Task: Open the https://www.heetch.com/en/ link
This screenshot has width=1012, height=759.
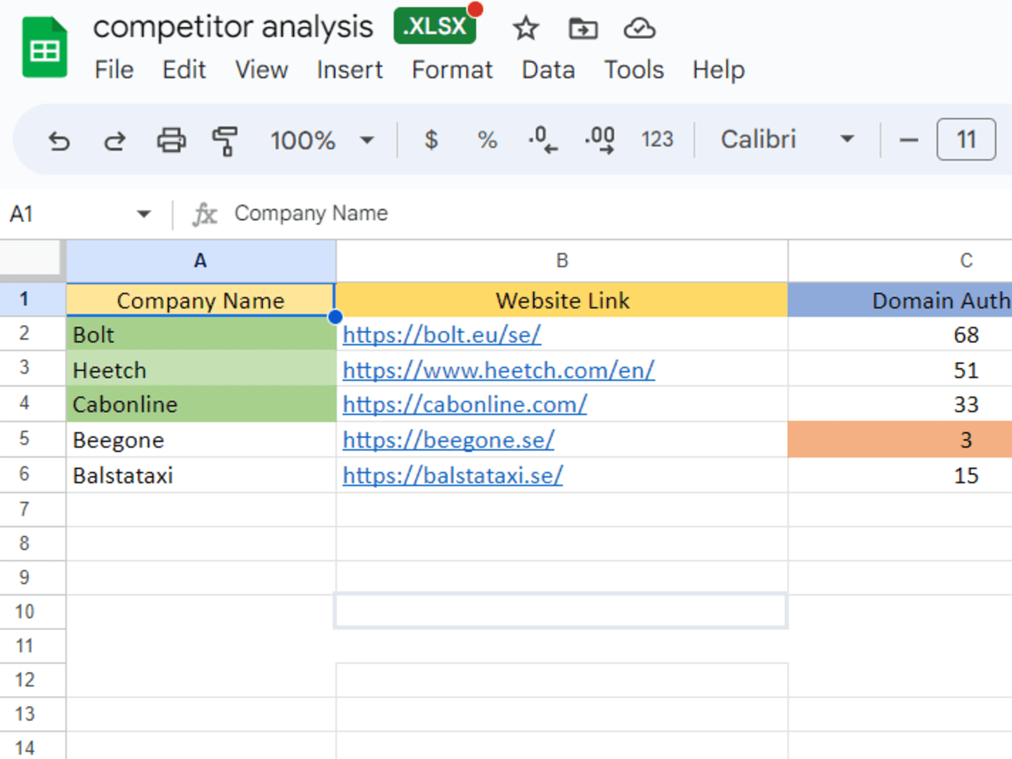Action: 498,370
